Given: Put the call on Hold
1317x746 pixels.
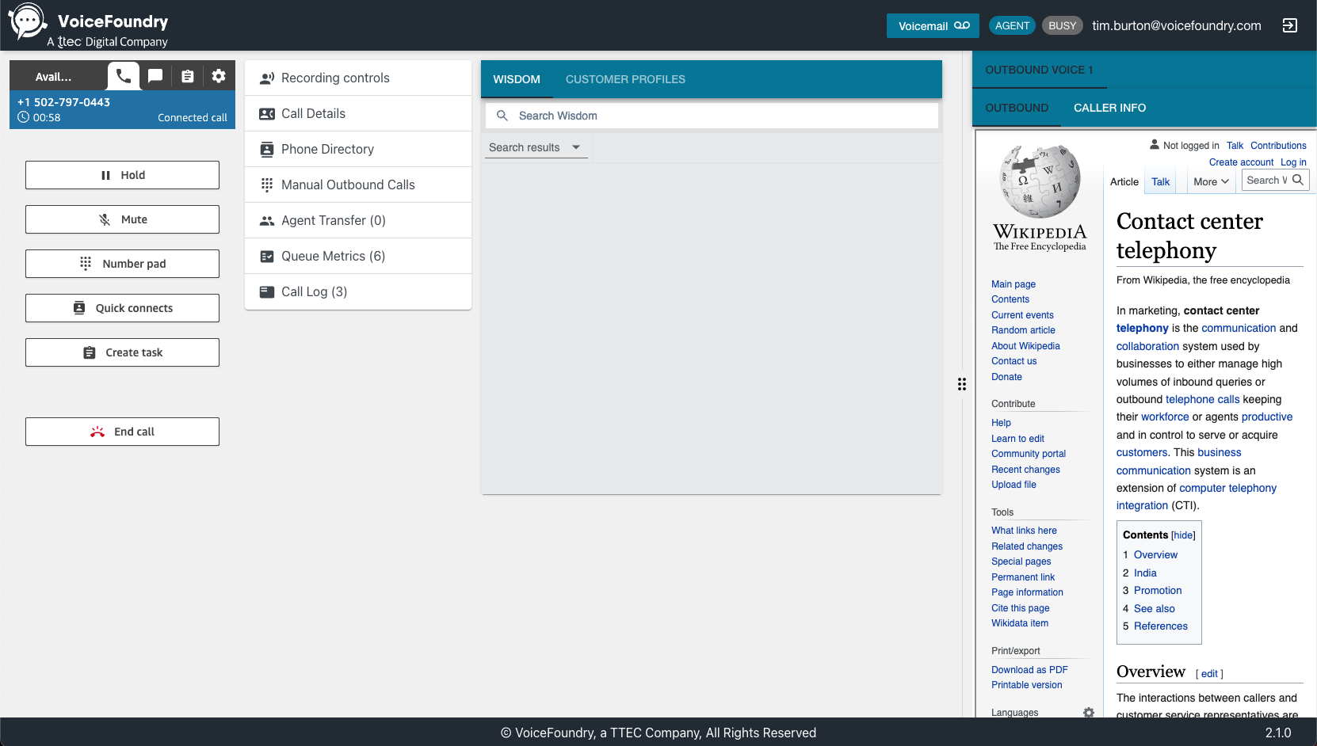Looking at the screenshot, I should pyautogui.click(x=122, y=175).
